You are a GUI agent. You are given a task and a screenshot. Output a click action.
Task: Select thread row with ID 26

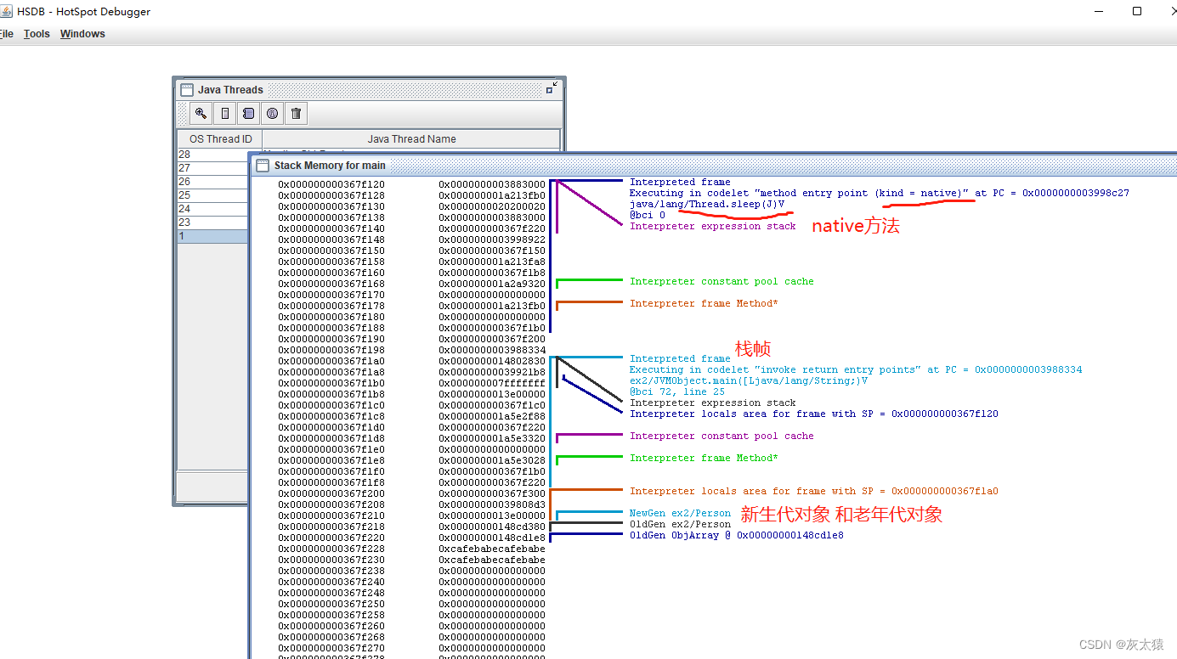click(x=212, y=182)
